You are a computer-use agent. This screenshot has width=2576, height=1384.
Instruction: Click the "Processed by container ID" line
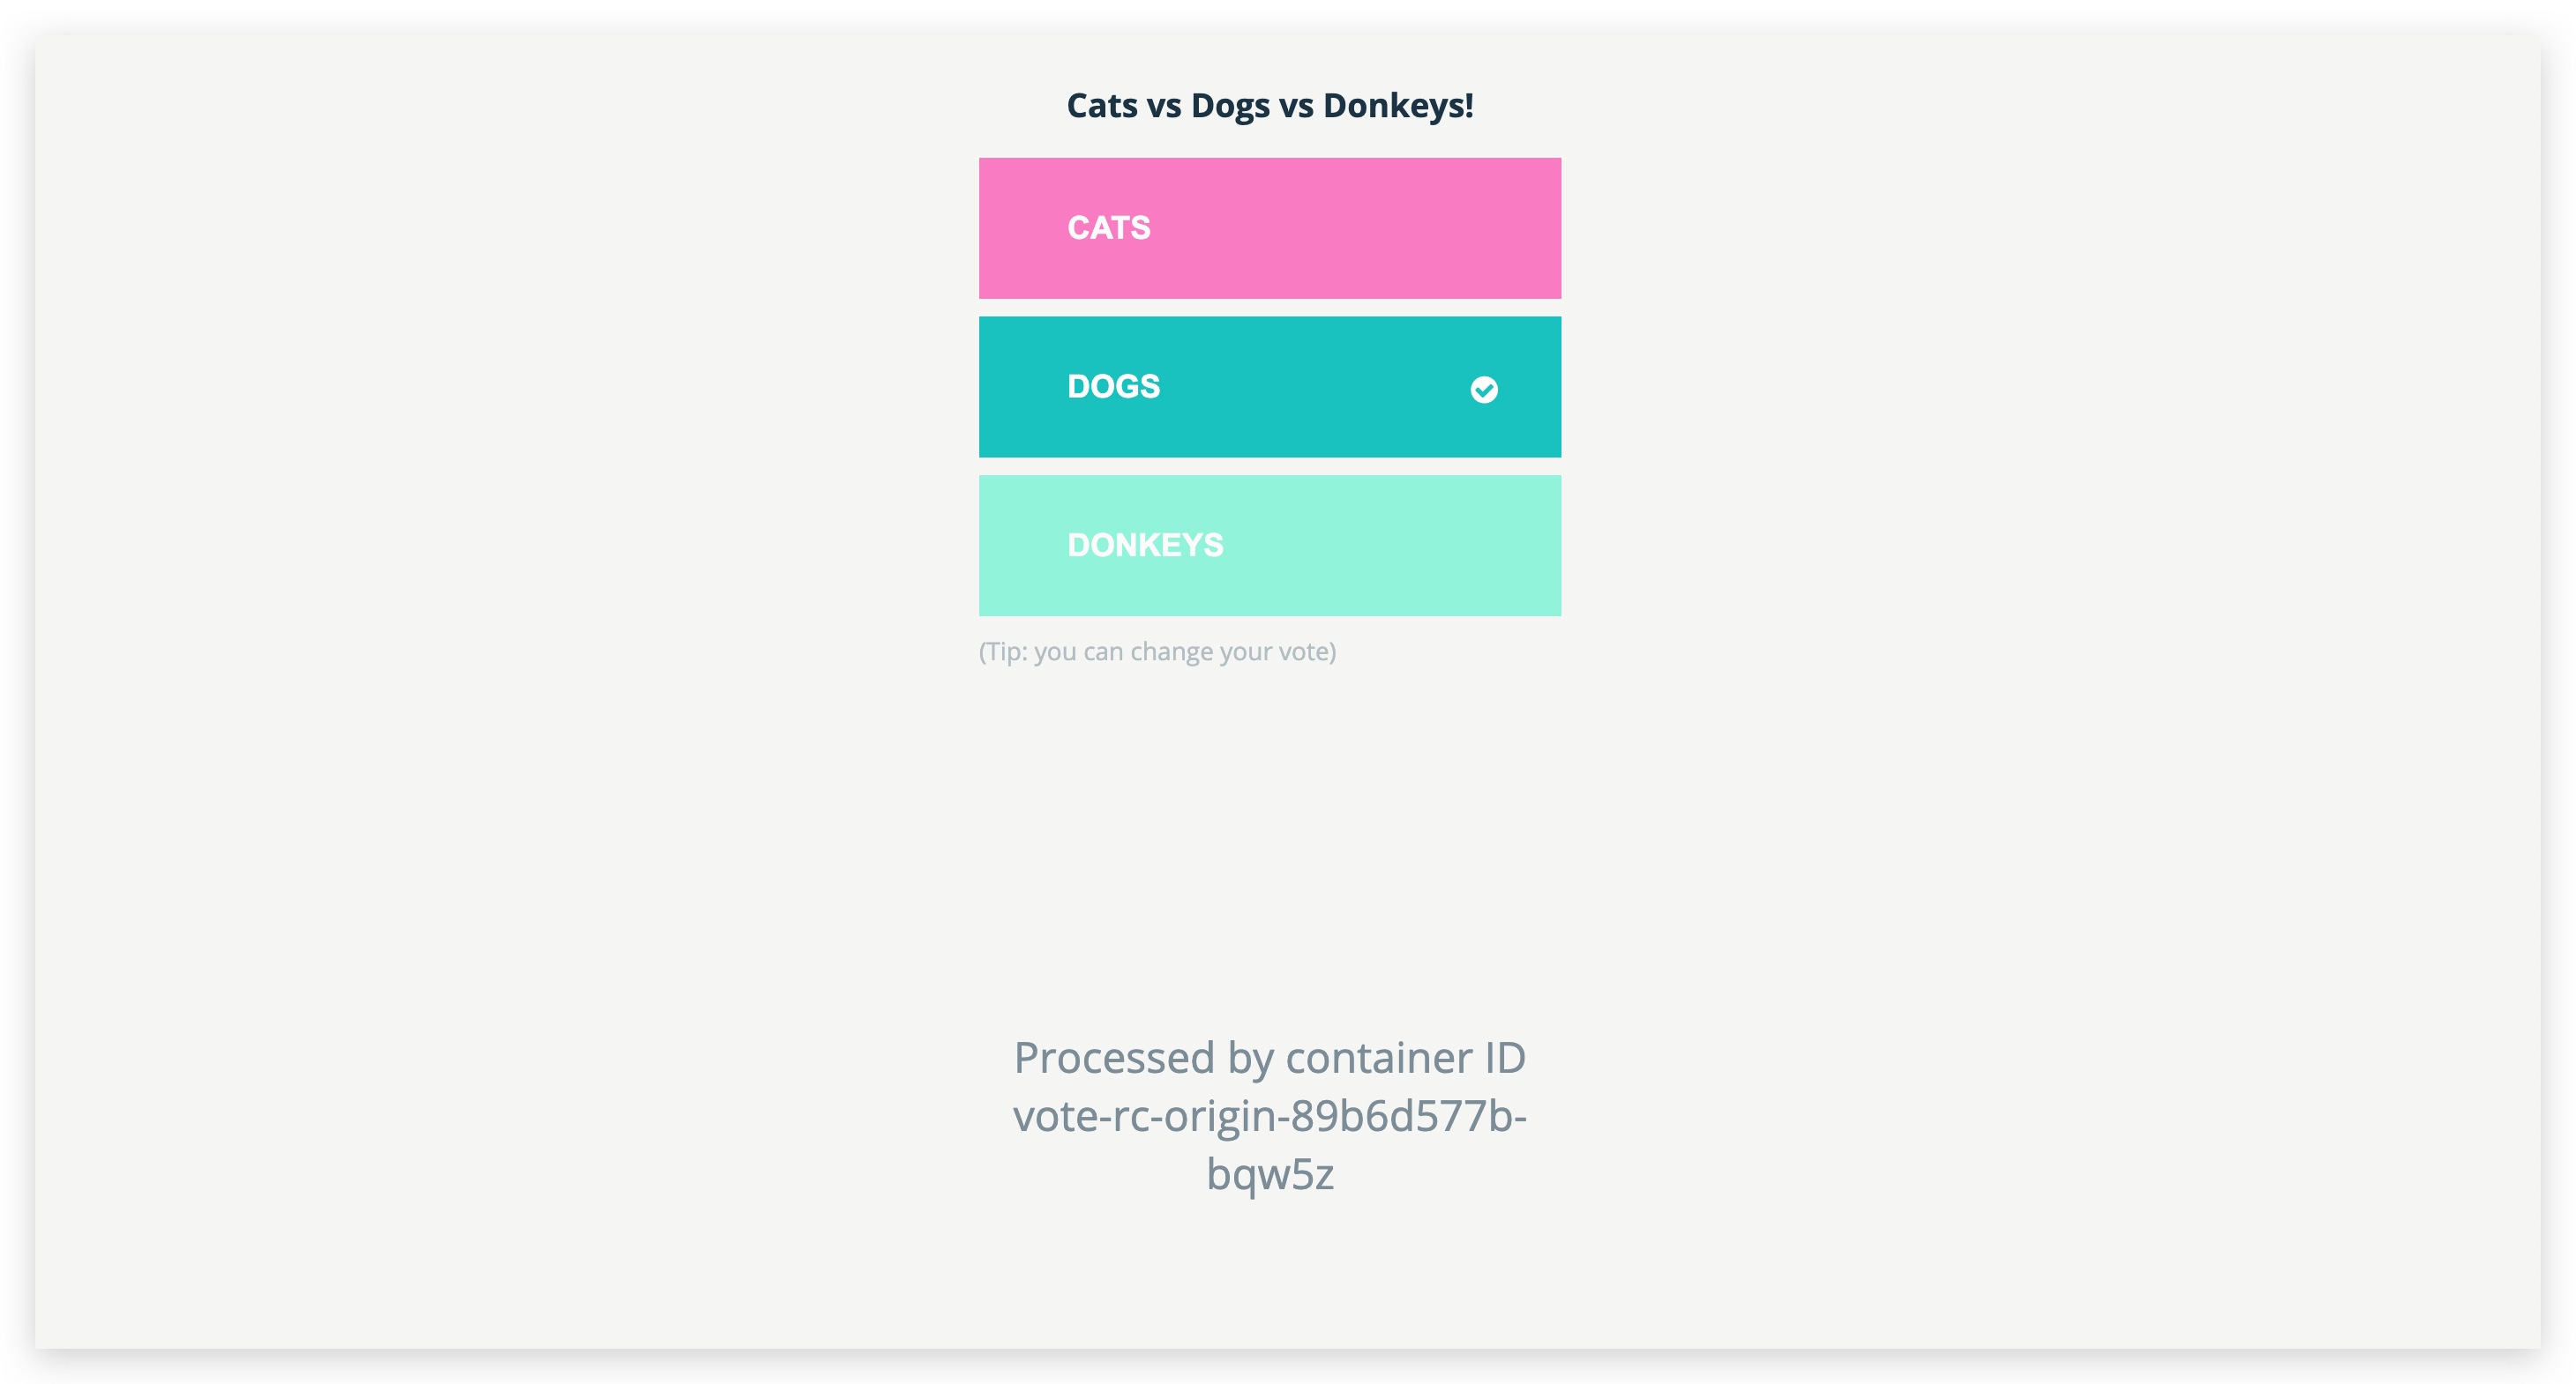(x=1270, y=1057)
